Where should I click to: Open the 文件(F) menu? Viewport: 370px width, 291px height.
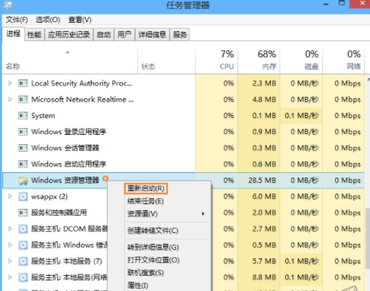pyautogui.click(x=17, y=20)
